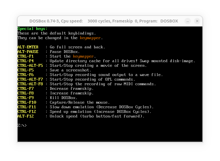Click keymapper in the CTRL-F1 line
Viewport: 220px width, 161px height.
[83, 56]
